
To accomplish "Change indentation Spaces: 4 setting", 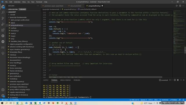I will [144, 100].
